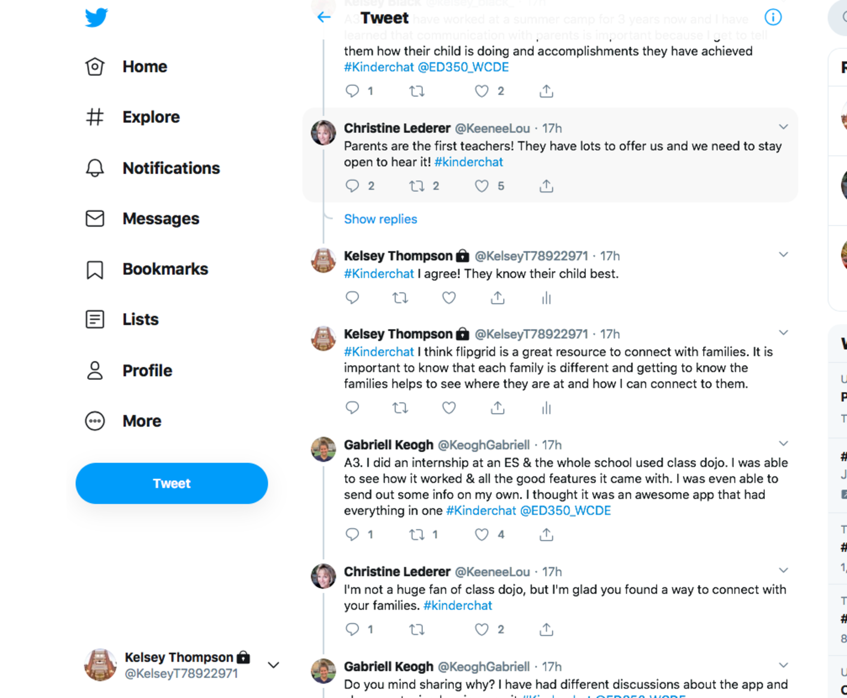Viewport: 847px width, 698px height.
Task: Retweet Gabriell Keogh's class dojo internship tweet
Action: click(416, 535)
